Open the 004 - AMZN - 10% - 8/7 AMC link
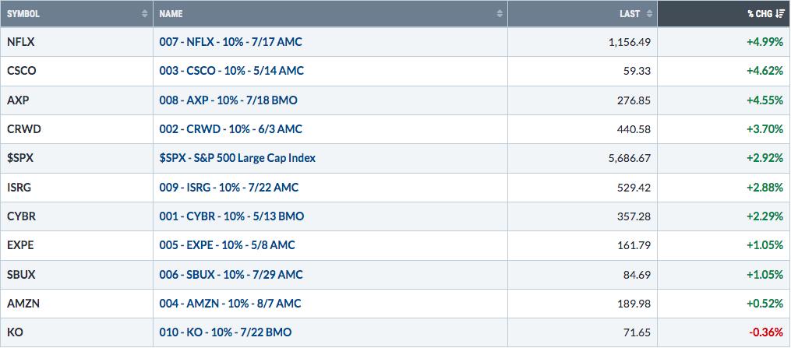The height and width of the screenshot is (348, 791). pyautogui.click(x=230, y=304)
